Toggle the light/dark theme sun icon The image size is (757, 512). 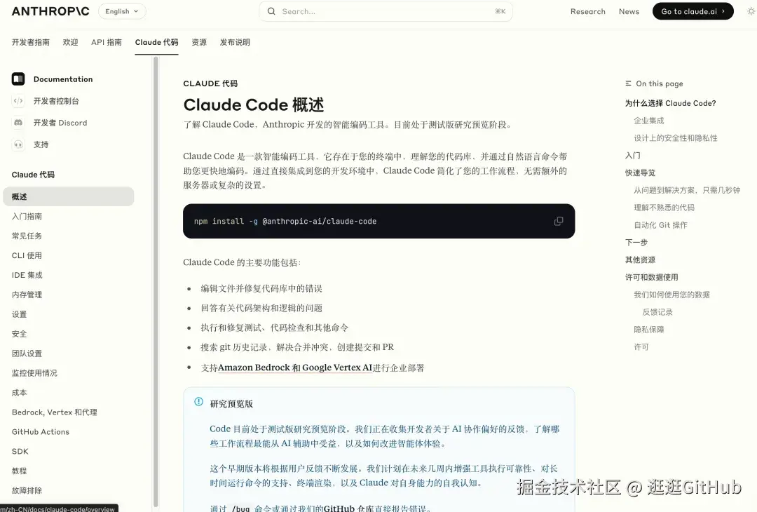tap(751, 11)
